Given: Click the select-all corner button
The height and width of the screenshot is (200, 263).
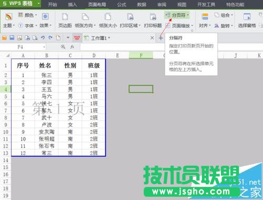Looking at the screenshot, I should click(8, 56).
